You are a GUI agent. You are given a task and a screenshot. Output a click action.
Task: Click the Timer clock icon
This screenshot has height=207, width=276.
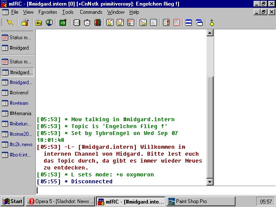coord(87,22)
